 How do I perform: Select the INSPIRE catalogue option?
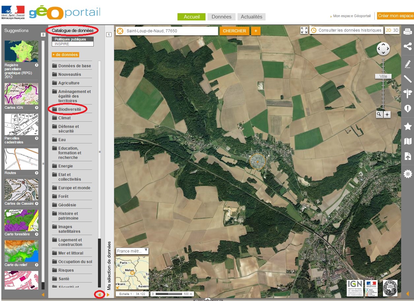click(73, 44)
